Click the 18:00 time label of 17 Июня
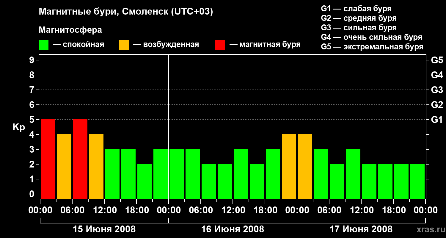 (x=393, y=210)
